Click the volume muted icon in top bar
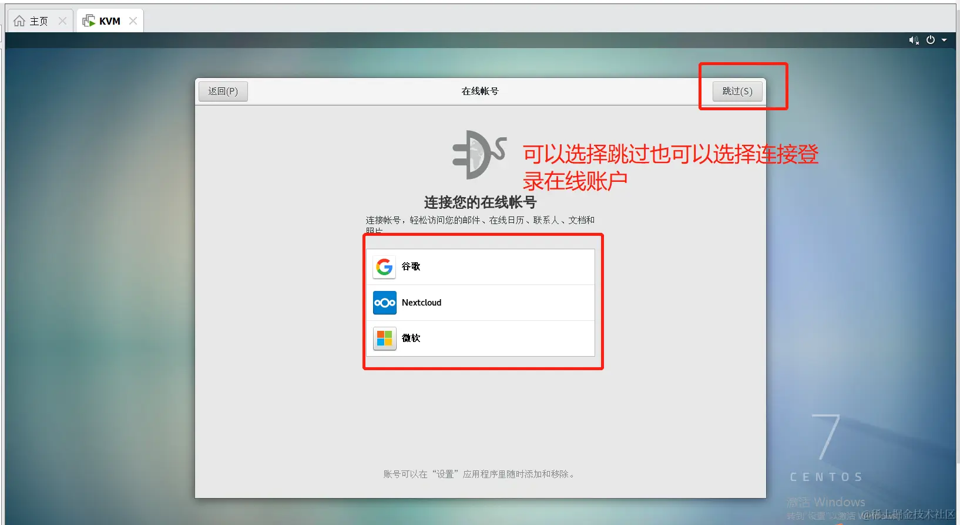 coord(914,40)
